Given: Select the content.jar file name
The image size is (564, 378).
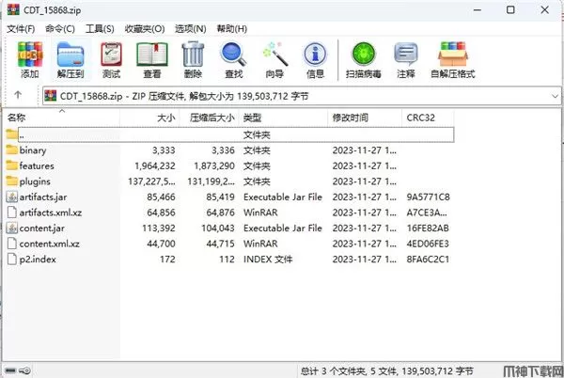Looking at the screenshot, I should point(42,228).
